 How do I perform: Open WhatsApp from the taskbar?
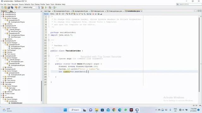[x=126, y=110]
